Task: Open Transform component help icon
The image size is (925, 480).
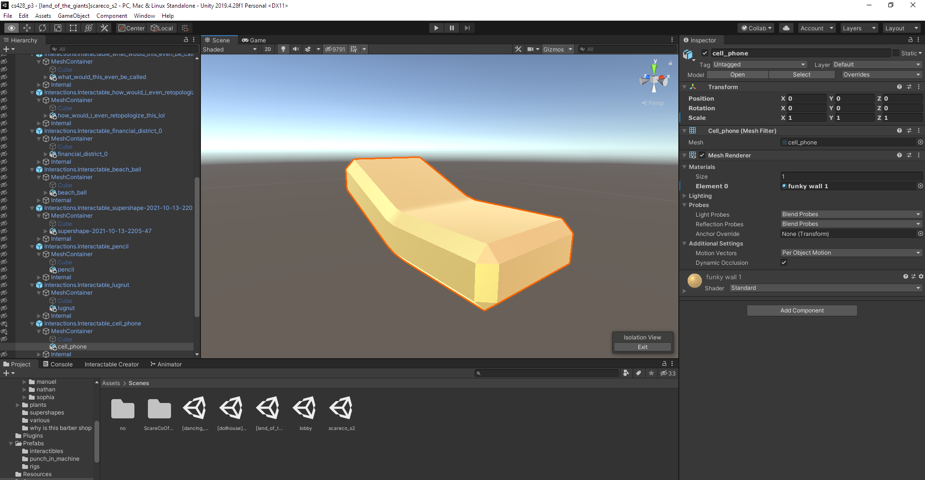Action: pyautogui.click(x=899, y=87)
